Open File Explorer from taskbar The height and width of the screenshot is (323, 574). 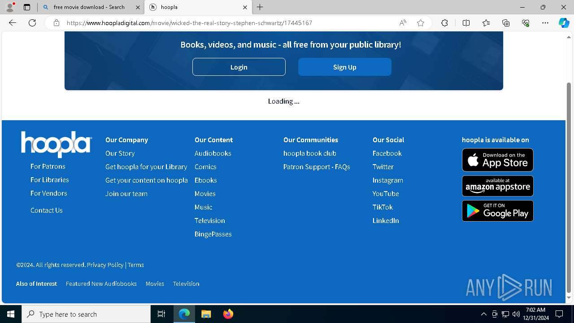coord(206,314)
